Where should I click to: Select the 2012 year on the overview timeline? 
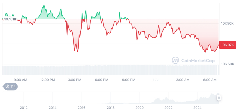(24, 108)
